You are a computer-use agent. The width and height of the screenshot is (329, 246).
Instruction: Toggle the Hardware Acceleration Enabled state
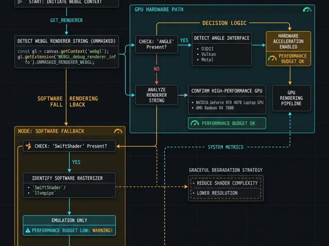pos(288,41)
